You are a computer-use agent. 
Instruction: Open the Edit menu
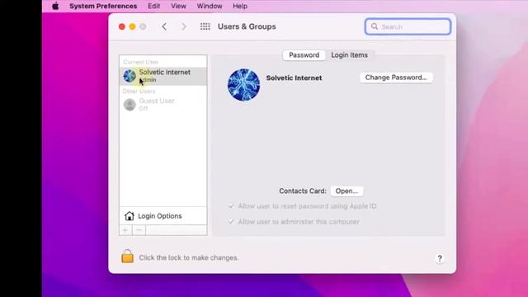pyautogui.click(x=154, y=6)
